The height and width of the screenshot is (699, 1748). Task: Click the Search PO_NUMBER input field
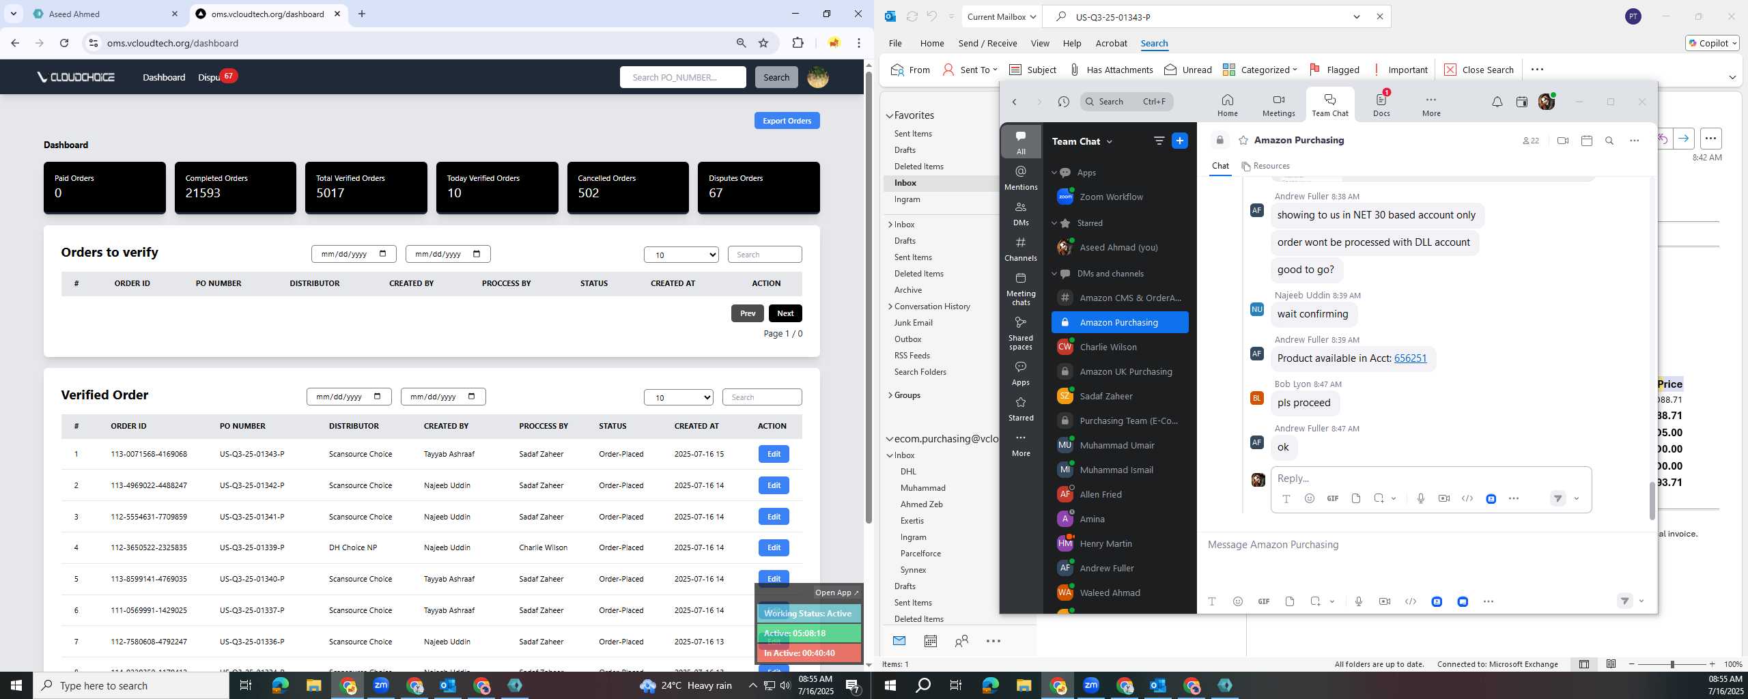pos(683,77)
